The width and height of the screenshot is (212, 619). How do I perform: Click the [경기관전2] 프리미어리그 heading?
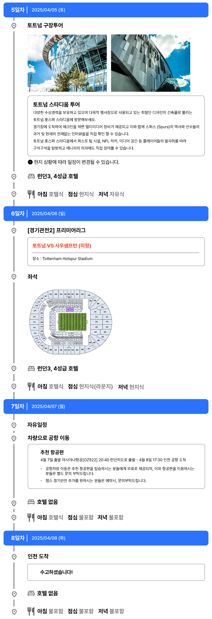click(57, 230)
